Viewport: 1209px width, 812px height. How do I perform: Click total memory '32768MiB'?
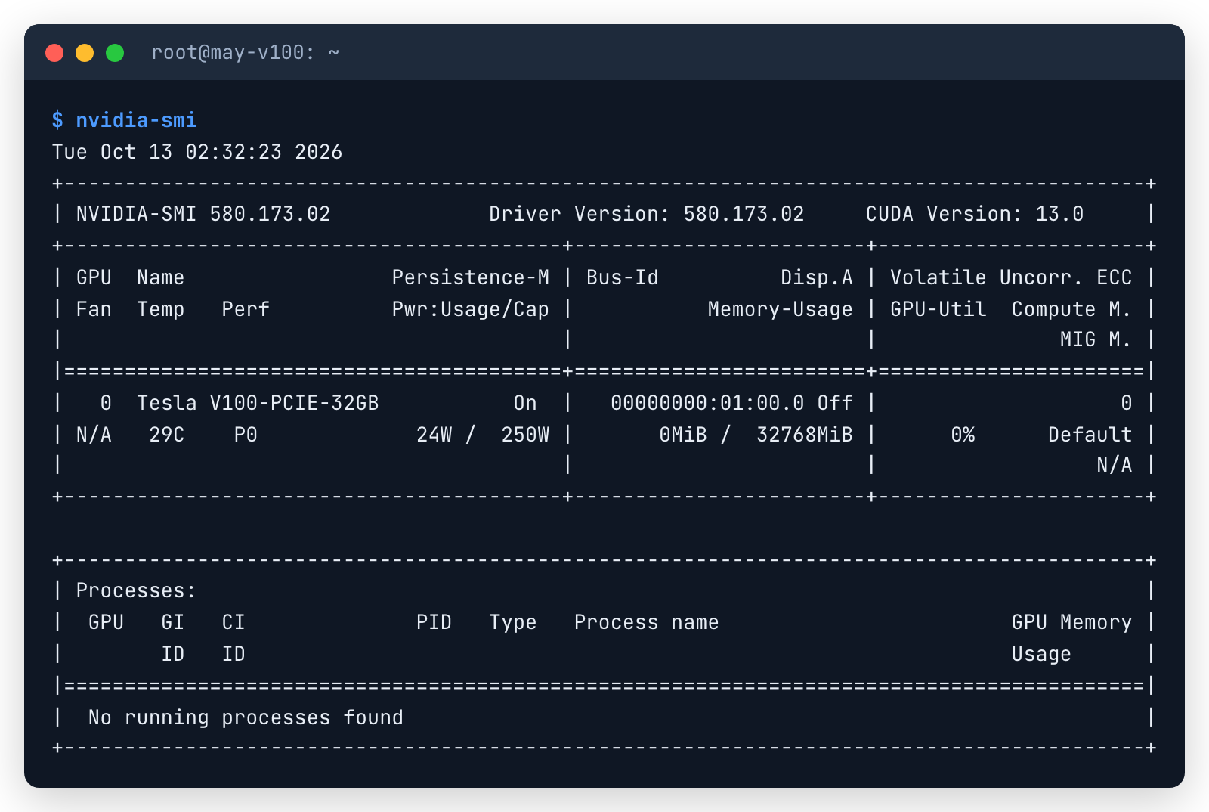(x=805, y=435)
